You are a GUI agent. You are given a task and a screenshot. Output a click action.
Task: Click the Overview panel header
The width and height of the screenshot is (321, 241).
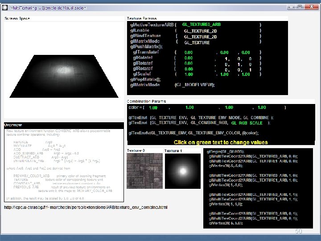(x=64, y=125)
